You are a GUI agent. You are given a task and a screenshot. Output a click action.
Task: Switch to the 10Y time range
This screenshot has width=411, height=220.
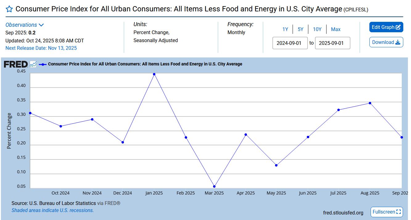click(317, 29)
